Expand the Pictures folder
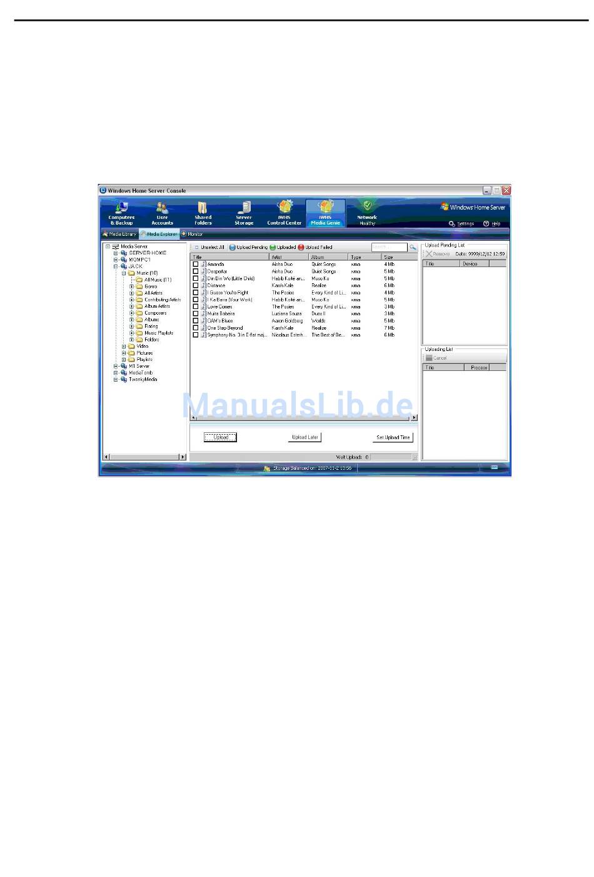This screenshot has height=877, width=594. coord(124,353)
